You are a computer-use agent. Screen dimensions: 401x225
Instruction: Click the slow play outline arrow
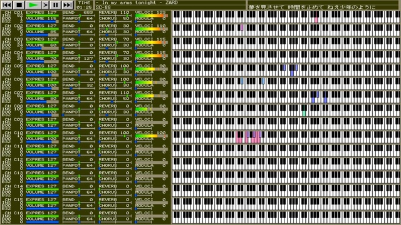coord(45,5)
